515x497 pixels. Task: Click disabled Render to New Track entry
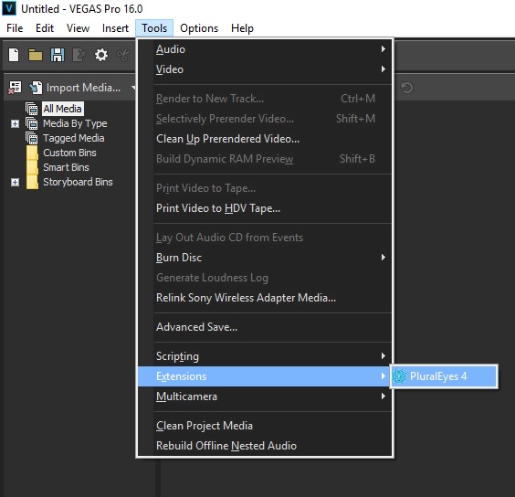coord(265,99)
